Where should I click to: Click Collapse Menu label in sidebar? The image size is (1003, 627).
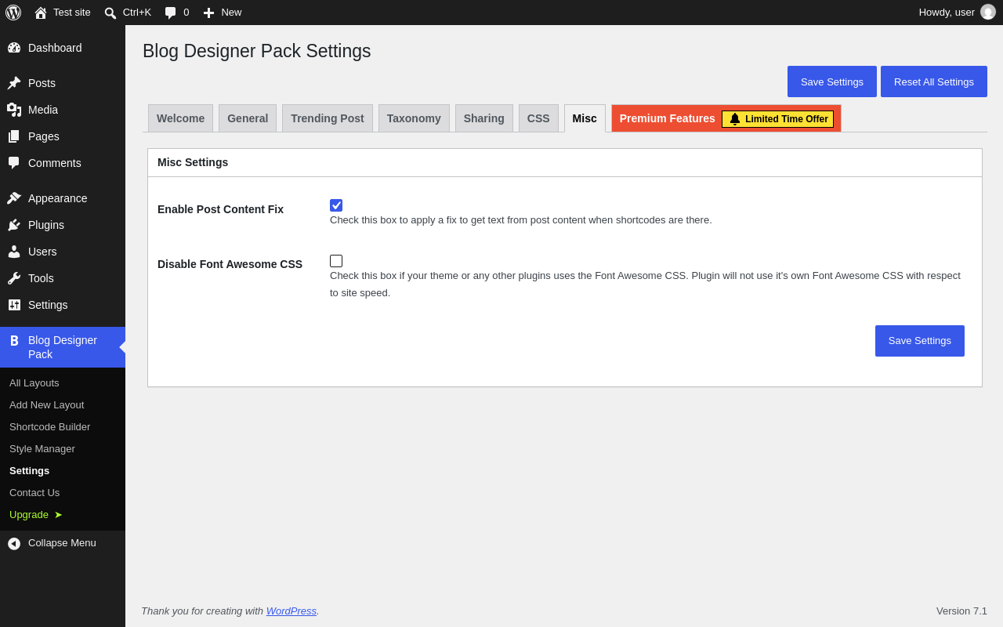click(62, 543)
